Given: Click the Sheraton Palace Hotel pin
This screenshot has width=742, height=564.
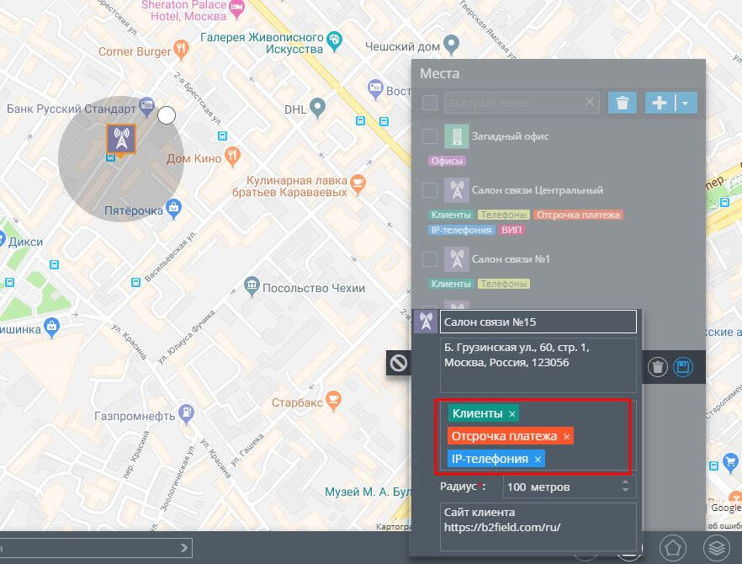Looking at the screenshot, I should [236, 9].
